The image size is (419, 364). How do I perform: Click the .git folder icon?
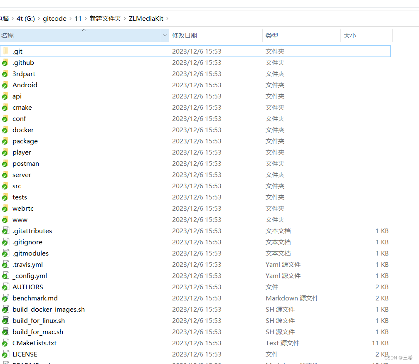[x=6, y=51]
